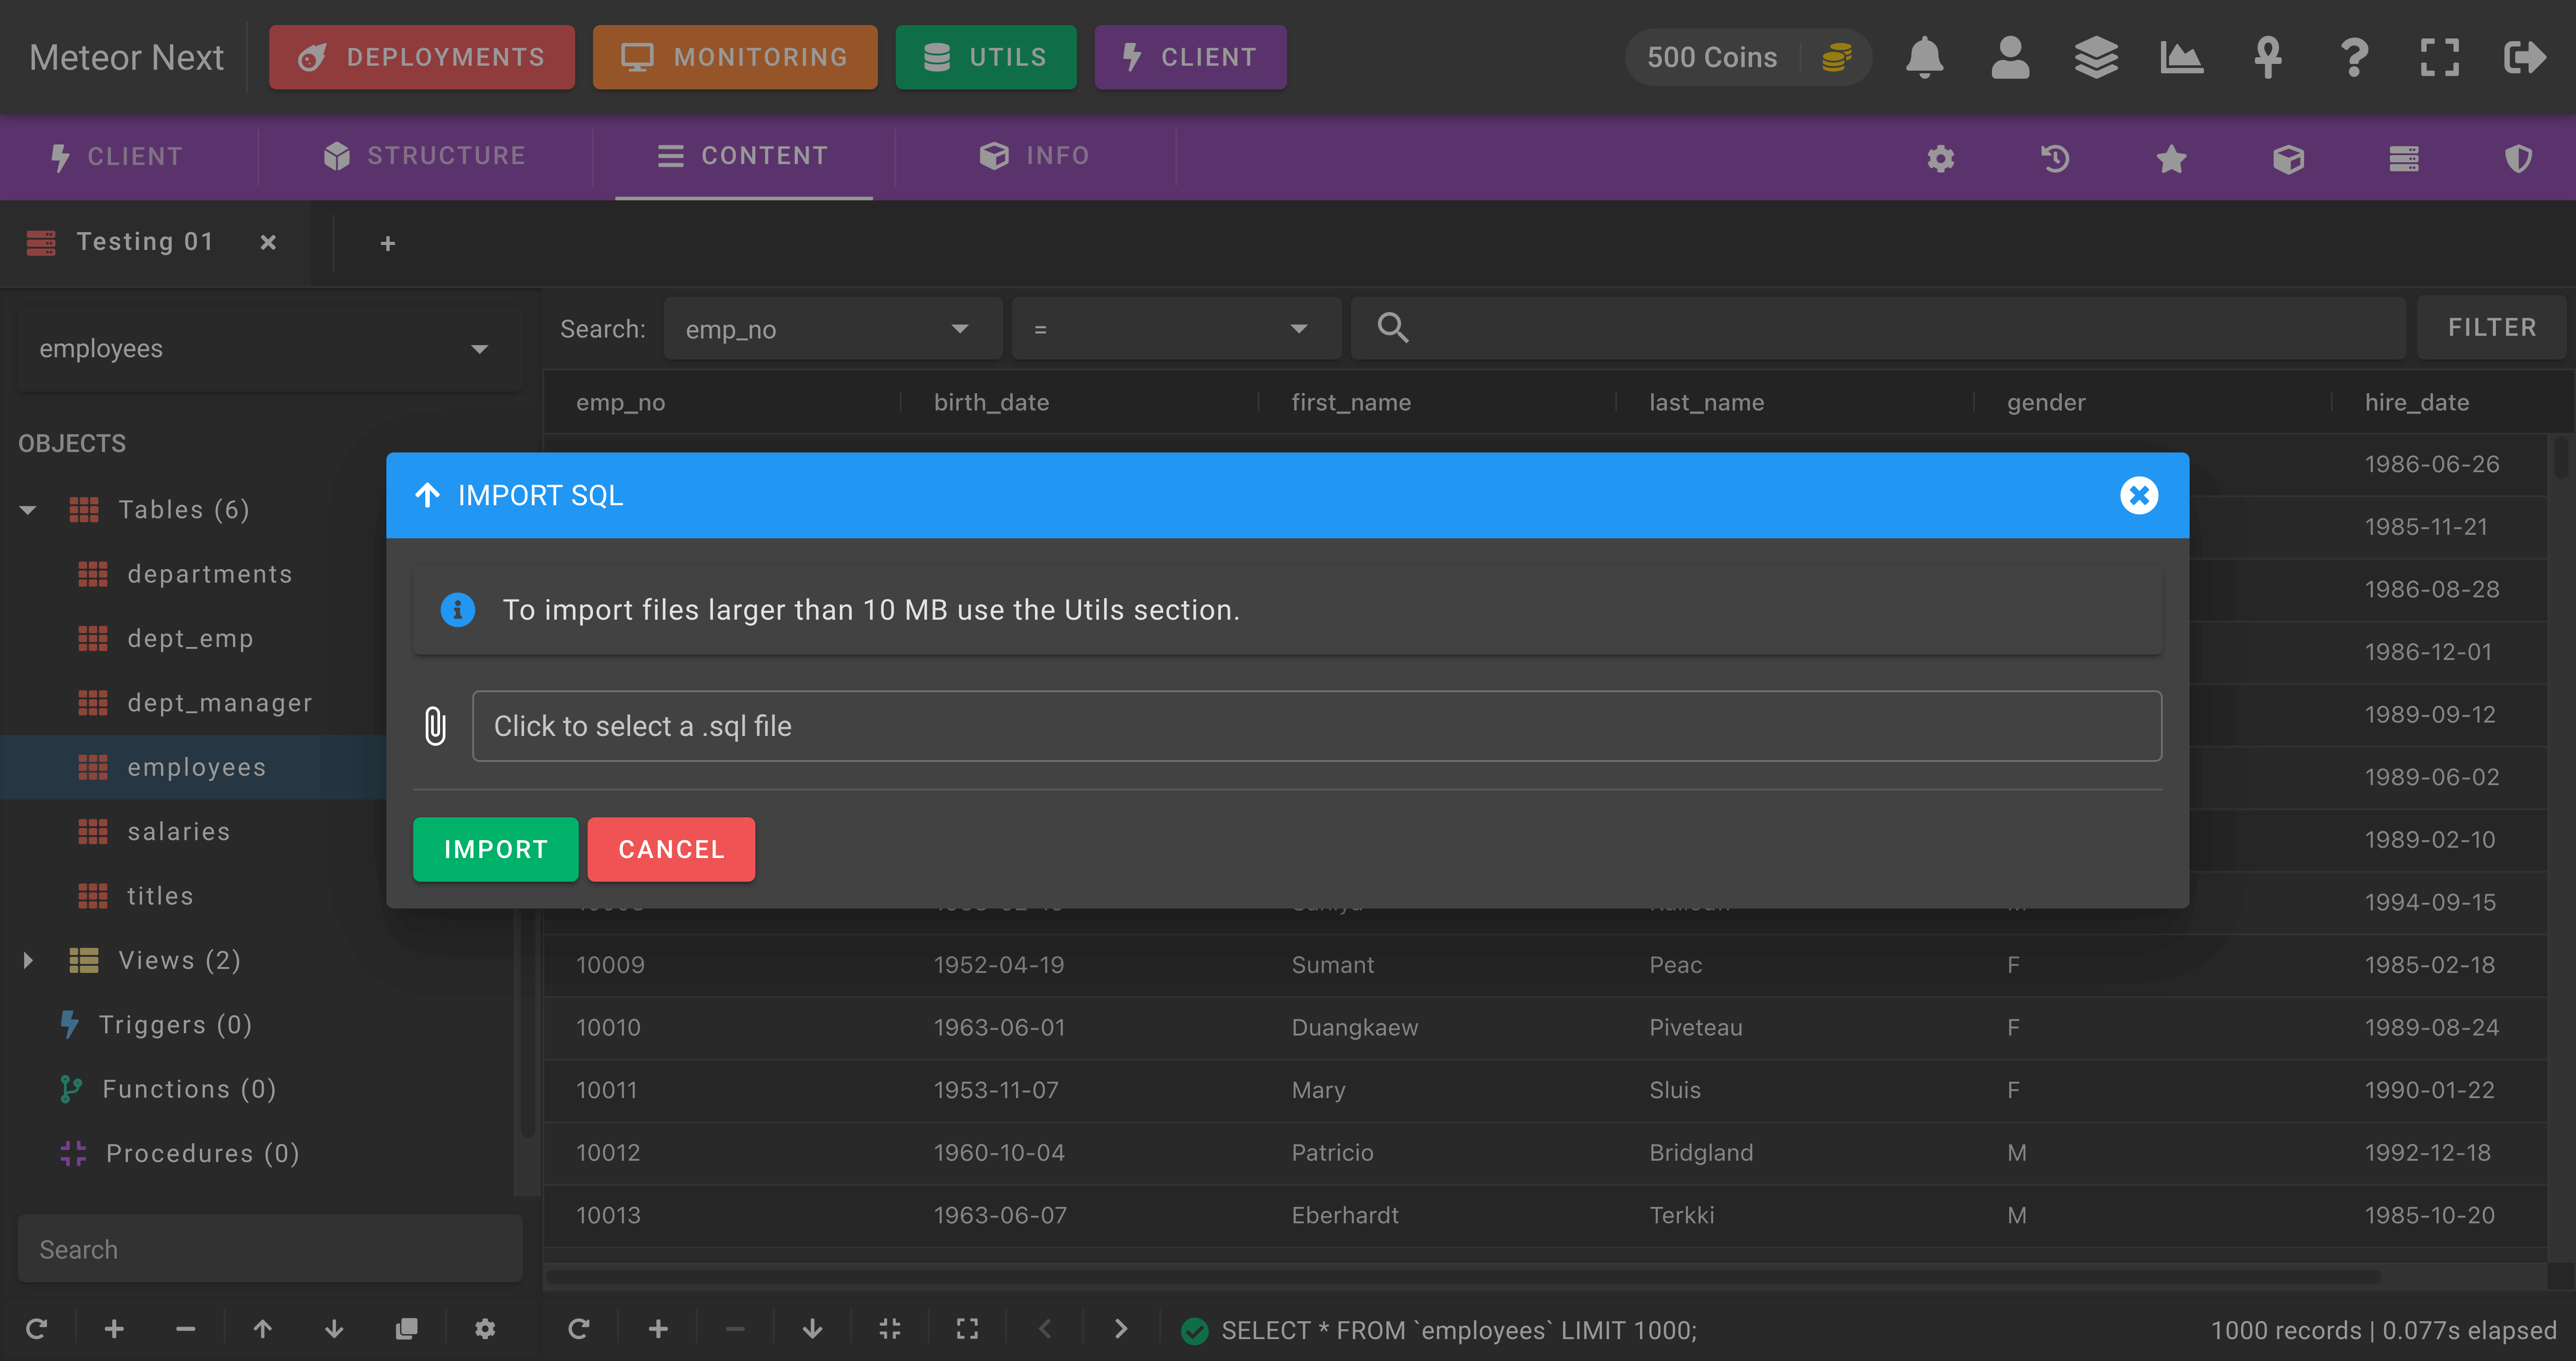2576x1361 pixels.
Task: Open Client section in top bar
Action: [1190, 57]
